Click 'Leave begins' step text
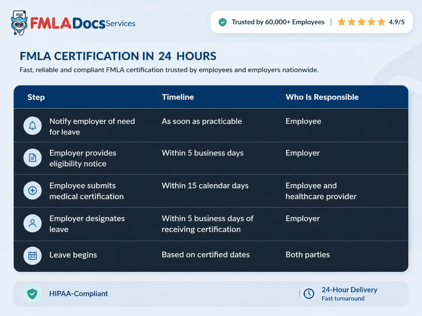422x316 pixels. (x=73, y=255)
